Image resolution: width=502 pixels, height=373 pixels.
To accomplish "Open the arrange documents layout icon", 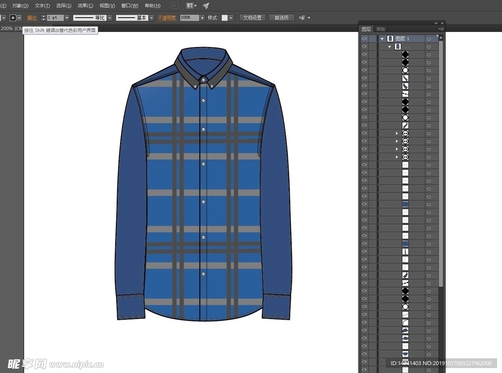I will click(191, 5).
